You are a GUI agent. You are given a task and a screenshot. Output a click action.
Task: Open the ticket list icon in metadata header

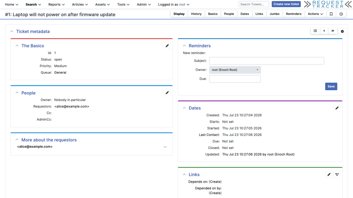coord(315,31)
